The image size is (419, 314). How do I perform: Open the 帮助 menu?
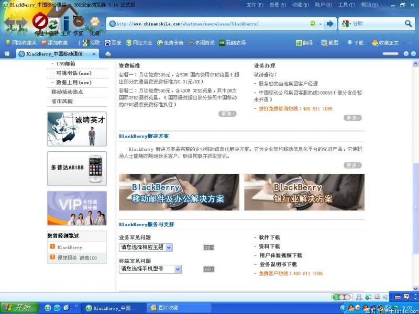pyautogui.click(x=369, y=5)
